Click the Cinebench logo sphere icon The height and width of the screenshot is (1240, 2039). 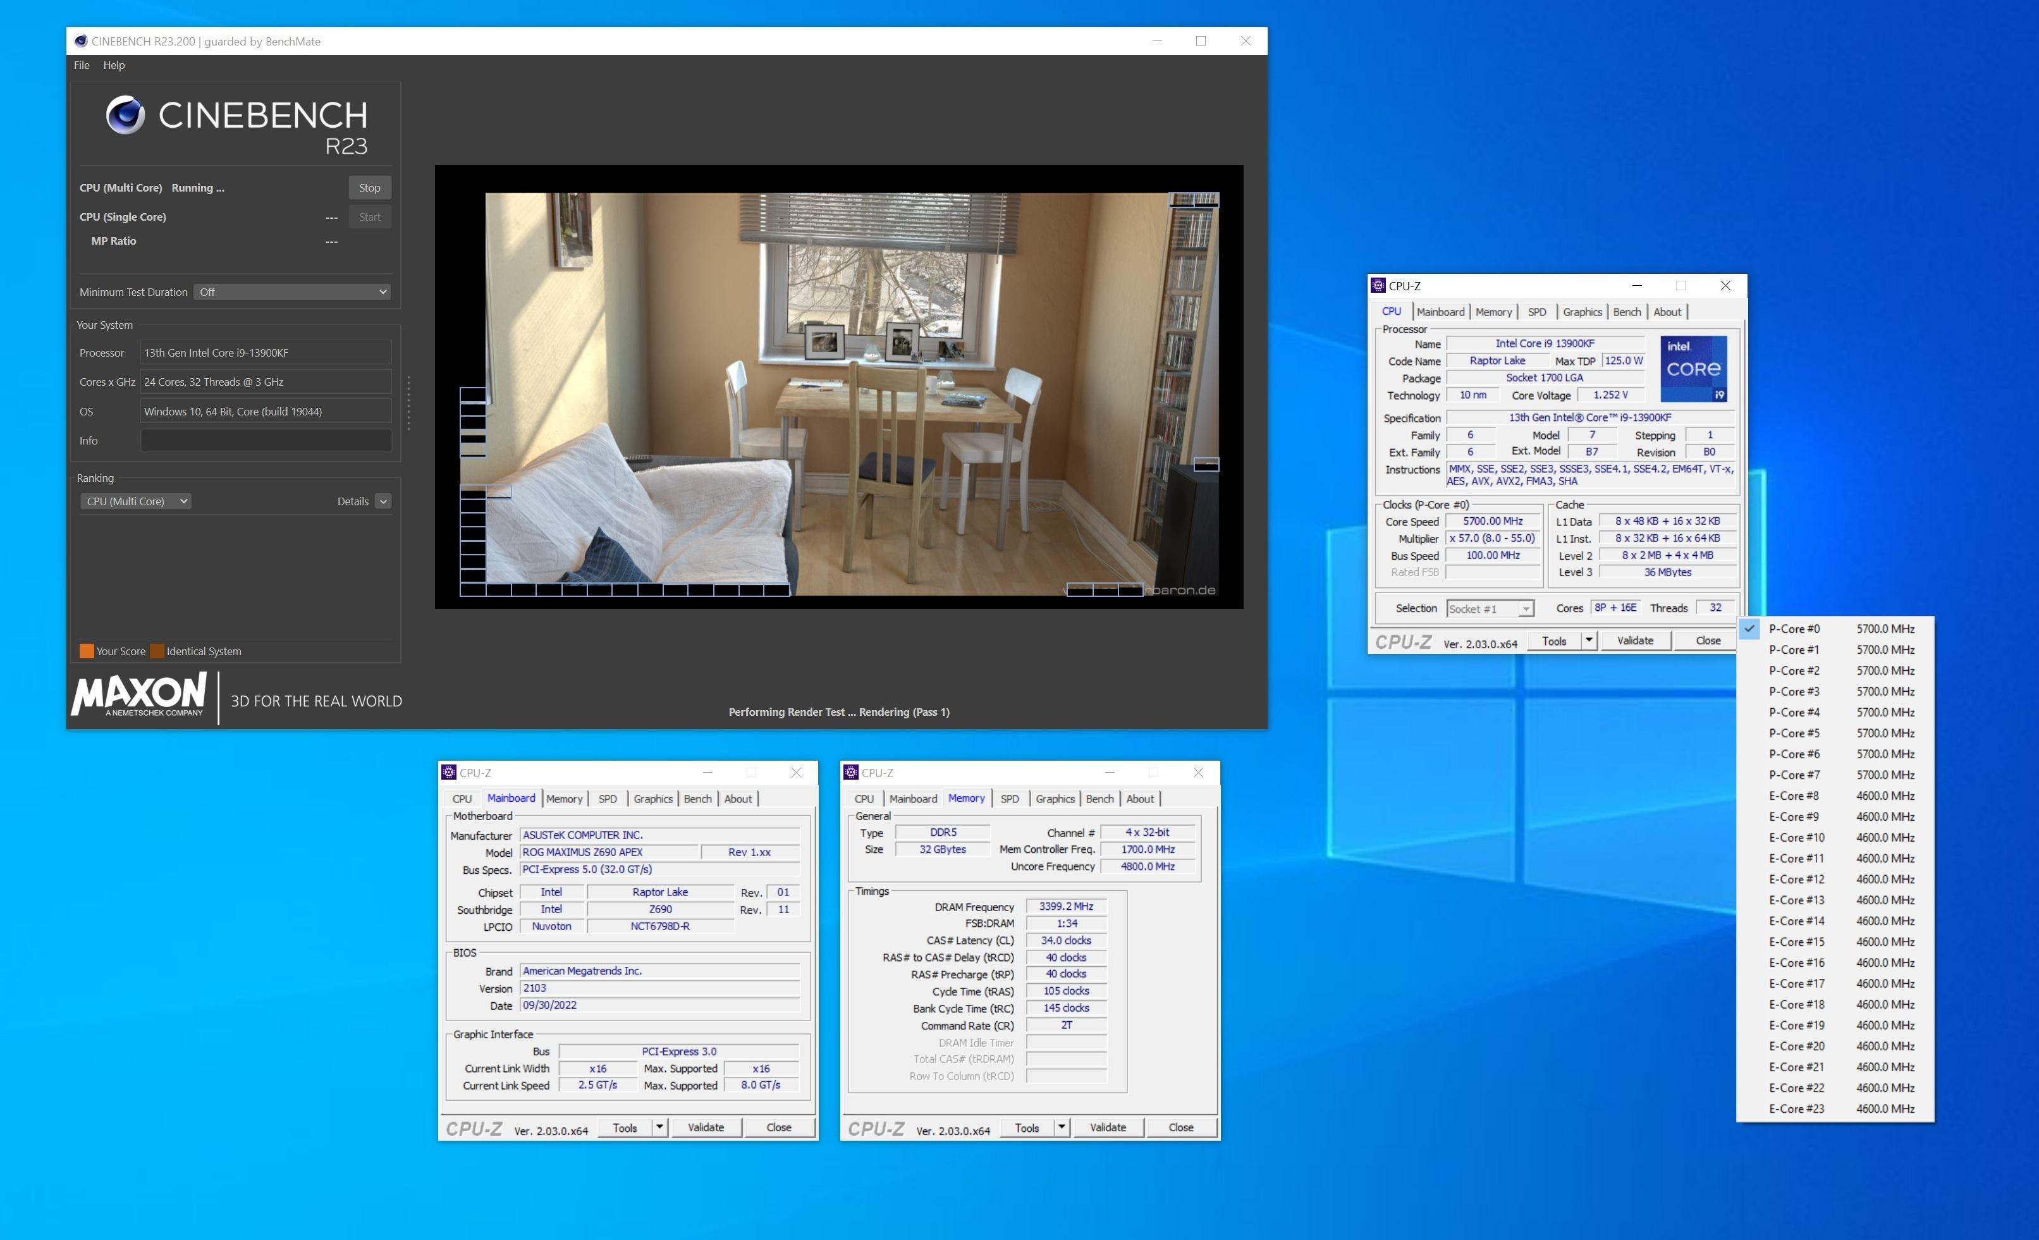[125, 115]
